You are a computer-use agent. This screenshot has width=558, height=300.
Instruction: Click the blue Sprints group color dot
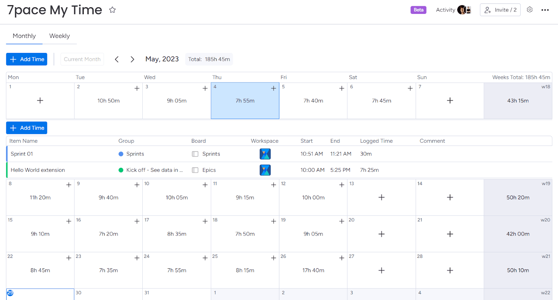121,154
